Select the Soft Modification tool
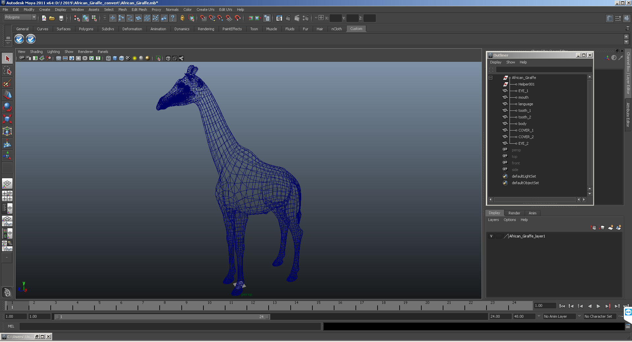 coord(7,143)
